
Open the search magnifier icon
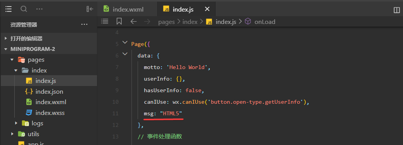coord(24,9)
